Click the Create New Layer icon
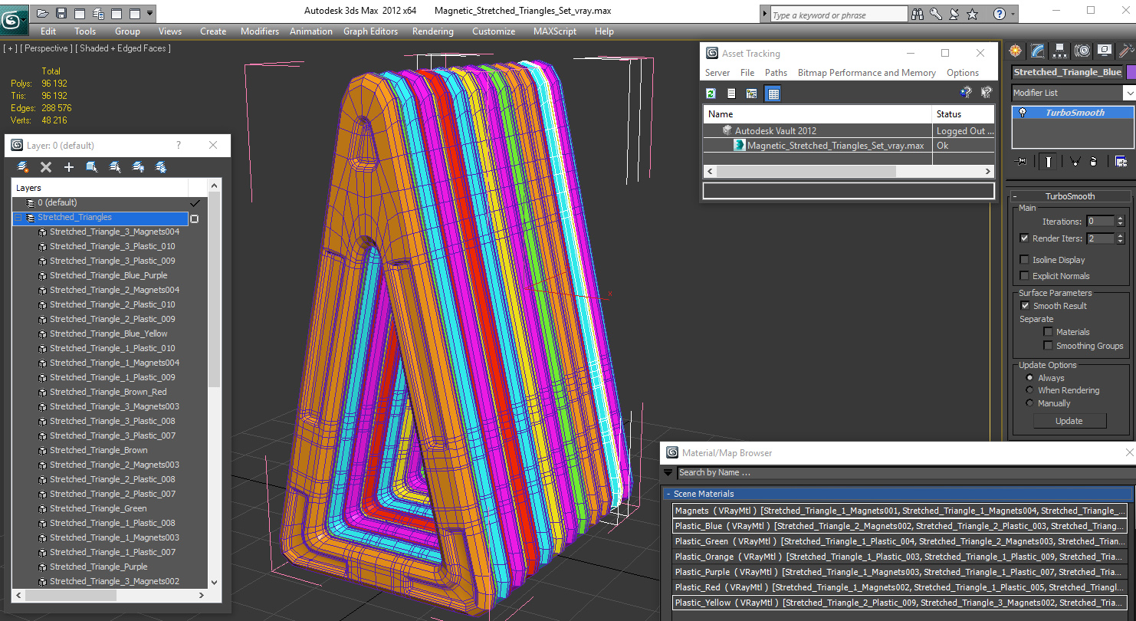This screenshot has height=621, width=1136. click(x=23, y=166)
